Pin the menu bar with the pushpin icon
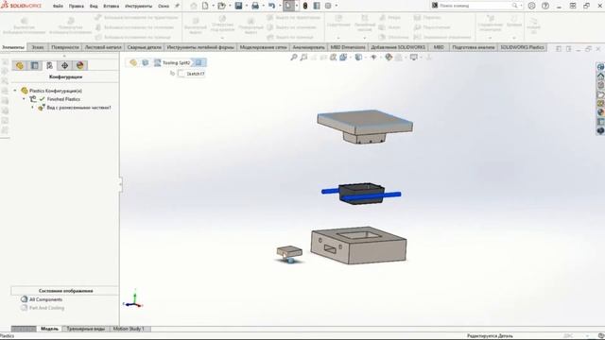605x340 pixels. (177, 6)
